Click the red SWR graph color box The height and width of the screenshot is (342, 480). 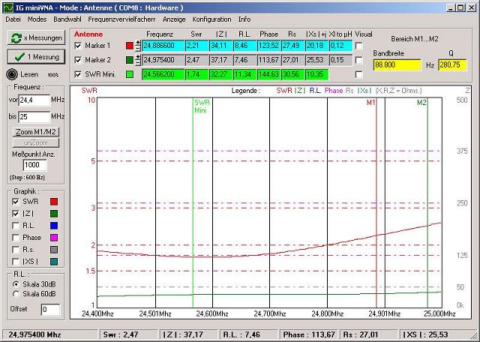point(53,202)
